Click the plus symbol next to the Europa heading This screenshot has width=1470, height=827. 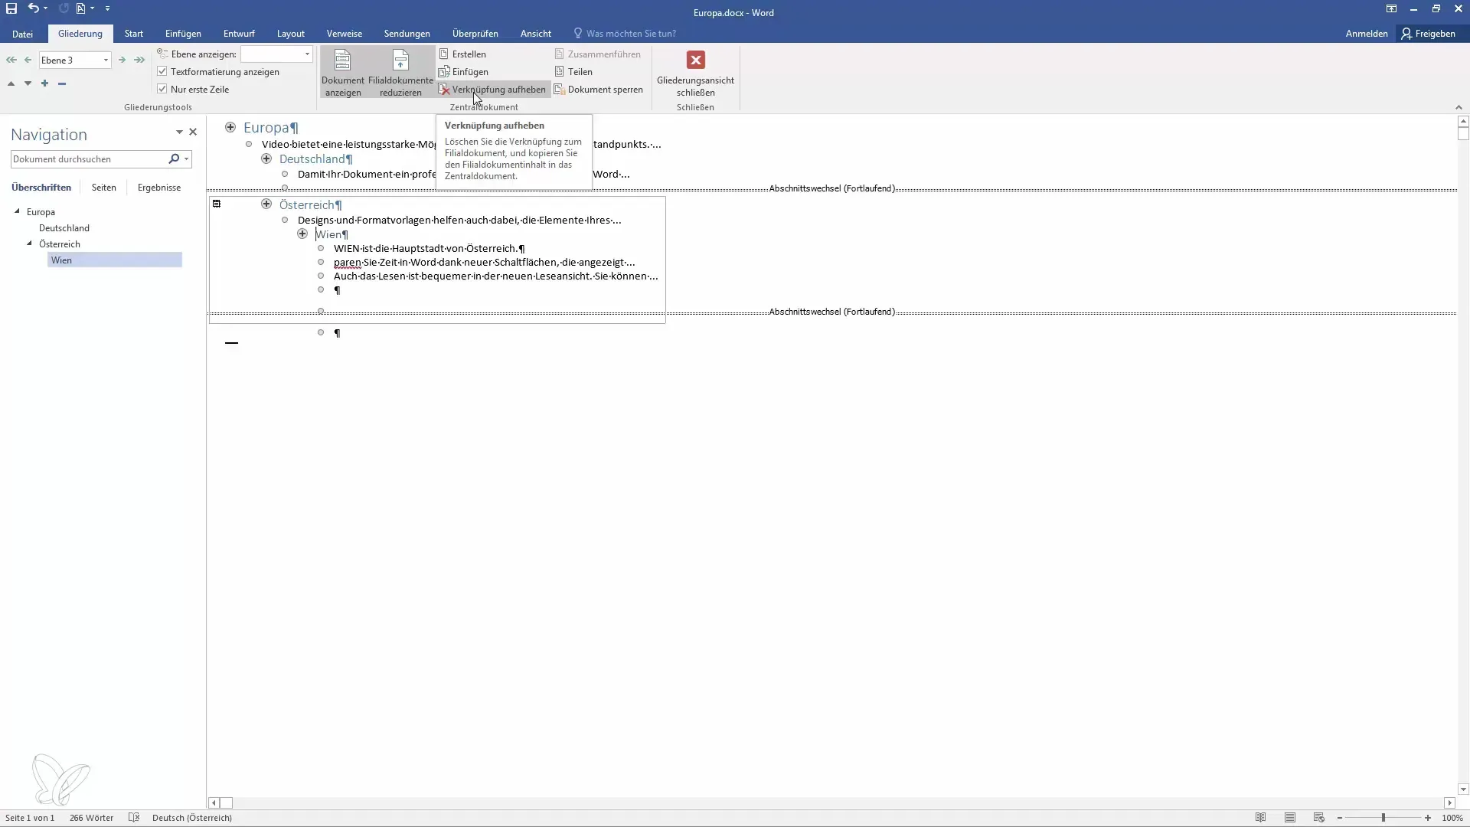(230, 127)
